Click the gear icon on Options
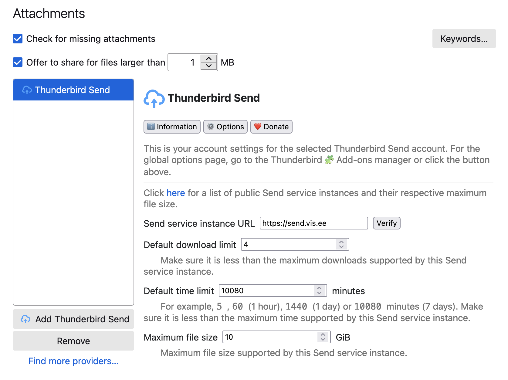This screenshot has width=508, height=380. pyautogui.click(x=211, y=127)
